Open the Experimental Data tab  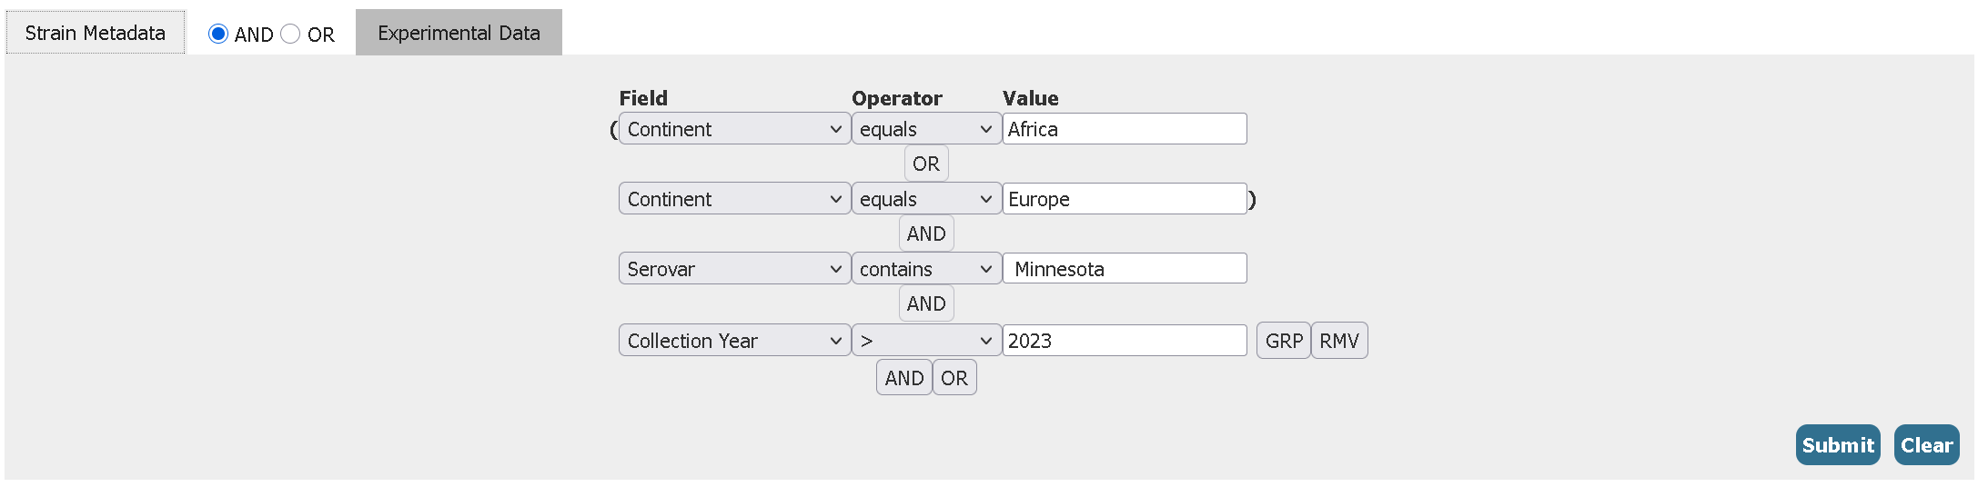coord(459,33)
